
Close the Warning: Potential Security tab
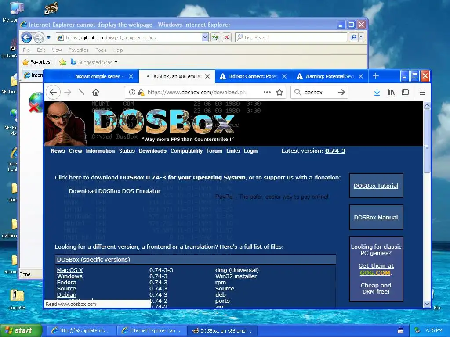361,76
